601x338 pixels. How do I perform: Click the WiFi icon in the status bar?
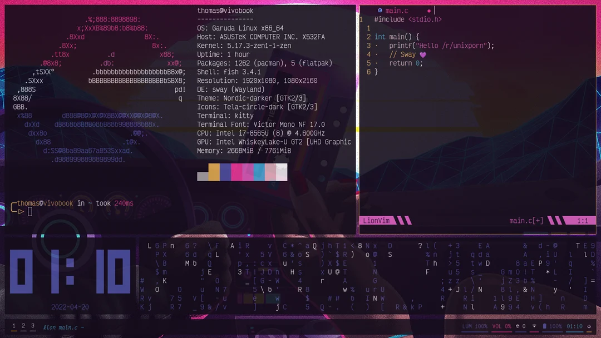[534, 326]
